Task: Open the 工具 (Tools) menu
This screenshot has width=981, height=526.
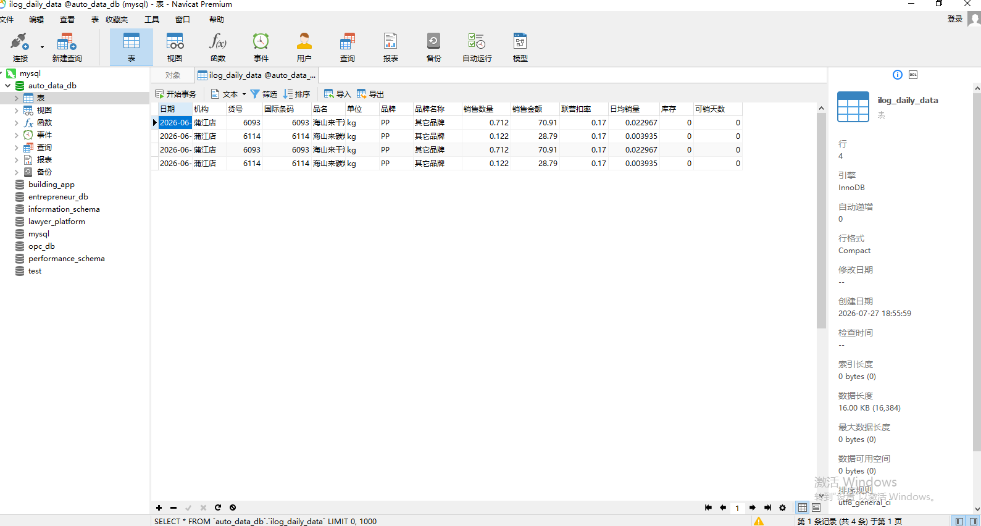Action: click(152, 20)
